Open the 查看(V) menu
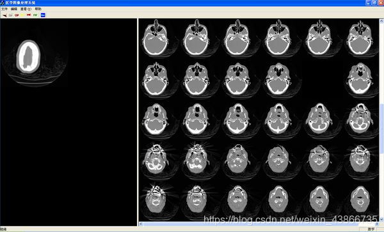 pyautogui.click(x=26, y=9)
